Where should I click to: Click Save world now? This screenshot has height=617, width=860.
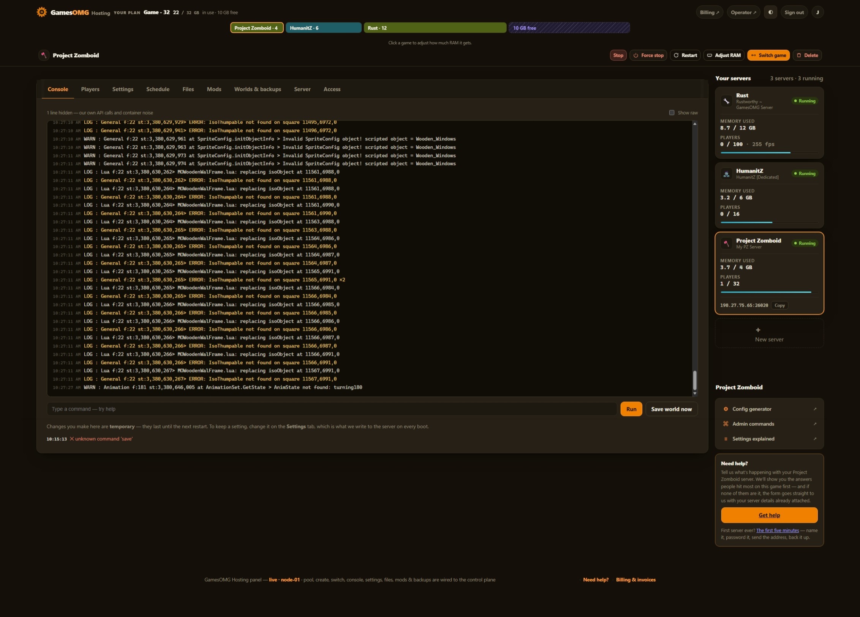671,409
